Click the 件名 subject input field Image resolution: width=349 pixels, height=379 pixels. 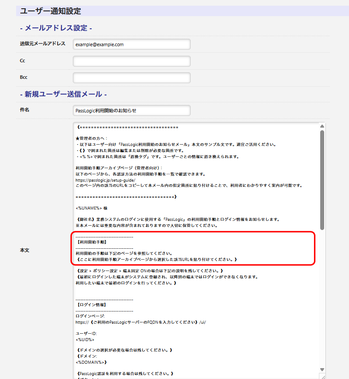point(132,111)
